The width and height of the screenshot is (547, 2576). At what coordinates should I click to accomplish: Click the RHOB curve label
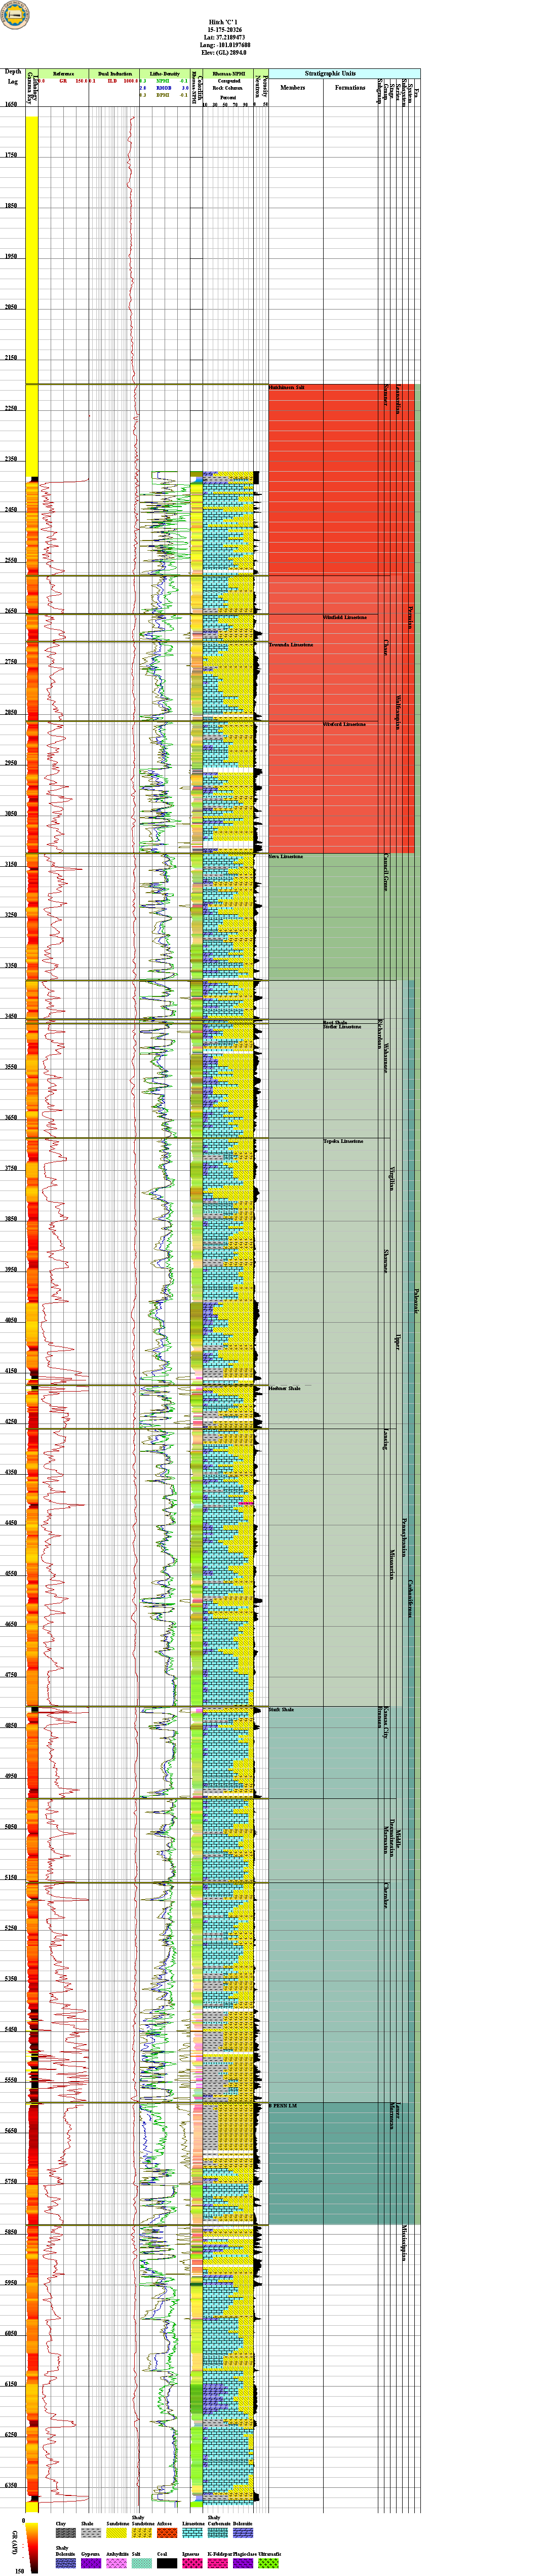pos(163,88)
